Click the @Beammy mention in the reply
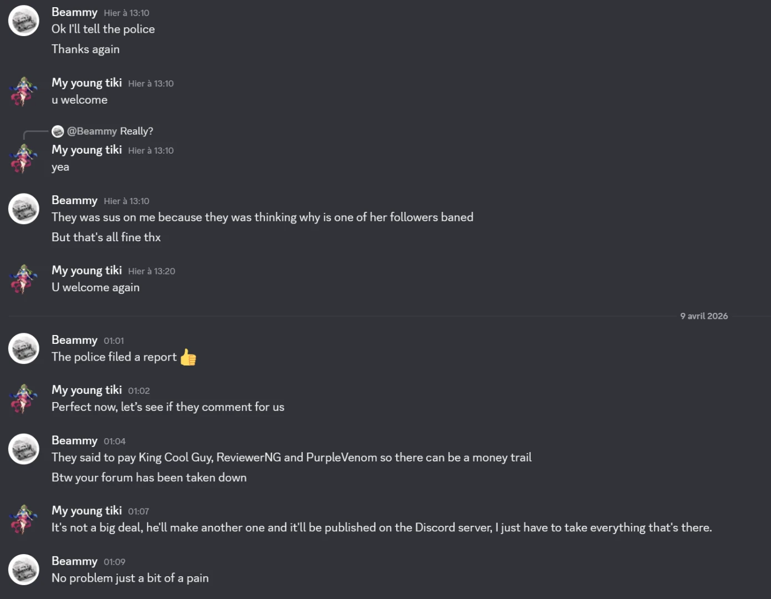The image size is (771, 599). click(92, 131)
